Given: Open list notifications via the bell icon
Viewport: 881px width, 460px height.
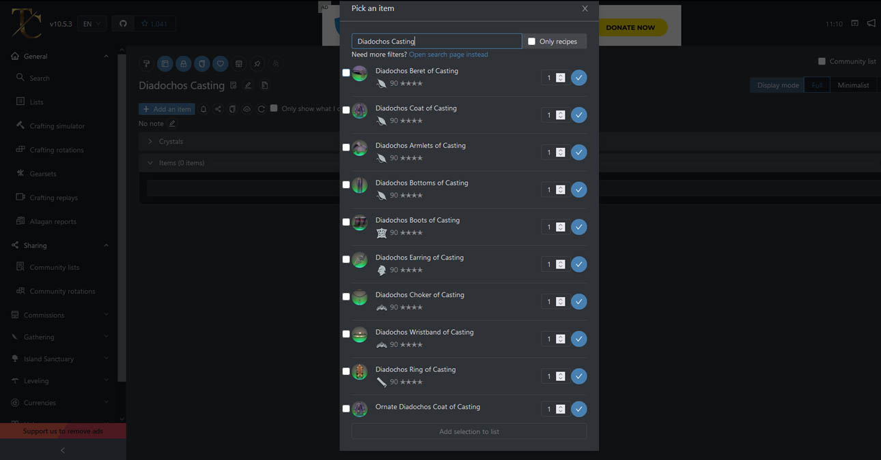Looking at the screenshot, I should (x=204, y=109).
